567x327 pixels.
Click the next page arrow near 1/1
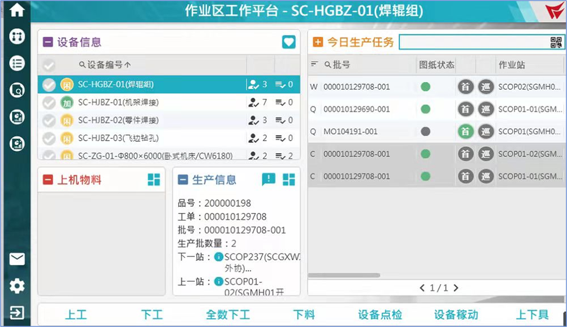(456, 287)
